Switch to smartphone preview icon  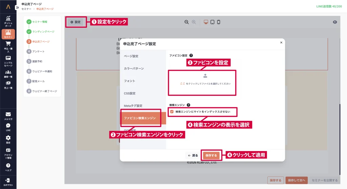219,22
